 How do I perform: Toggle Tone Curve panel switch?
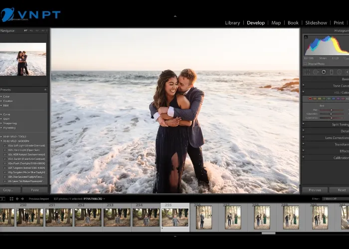[x=303, y=85]
